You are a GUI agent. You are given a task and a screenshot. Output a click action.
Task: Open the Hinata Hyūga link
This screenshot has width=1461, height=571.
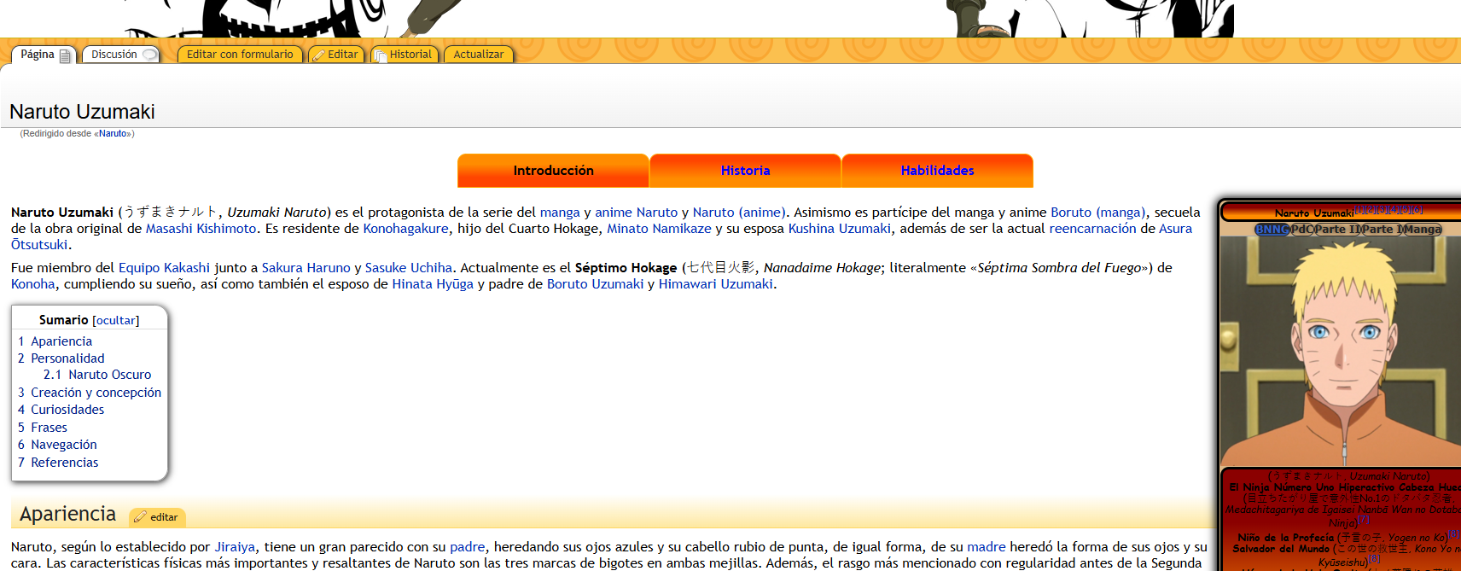(x=433, y=284)
